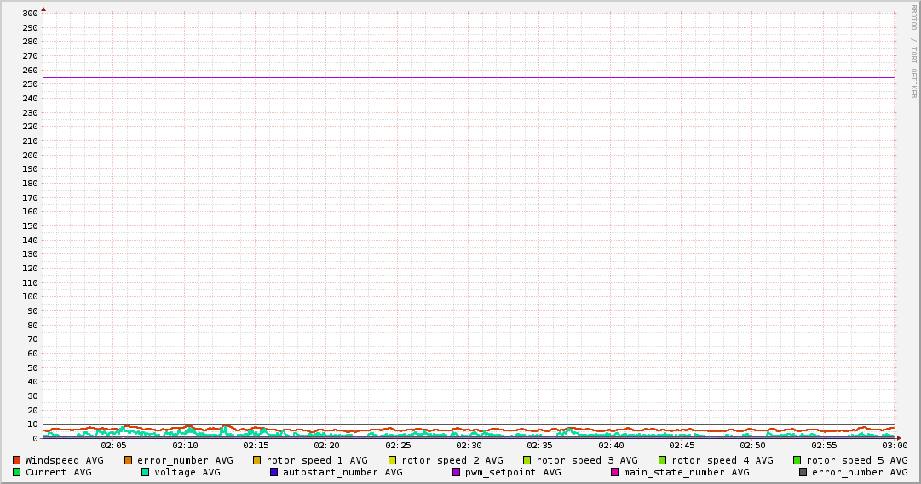Select the 'voltage AVG' legend label
Image resolution: width=921 pixels, height=484 pixels.
pyautogui.click(x=187, y=472)
